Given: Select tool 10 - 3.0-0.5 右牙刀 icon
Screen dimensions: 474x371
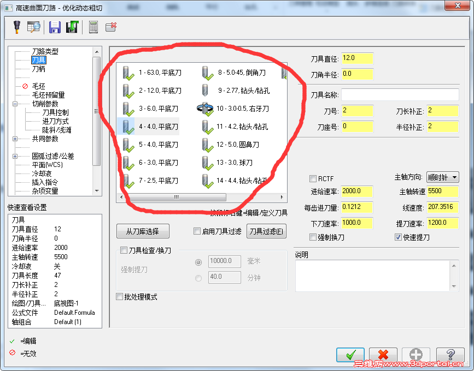Looking at the screenshot, I should (x=205, y=109).
